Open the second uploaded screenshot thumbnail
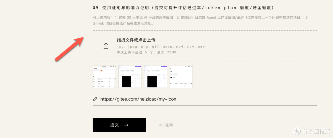This screenshot has height=138, width=333. pos(130,76)
